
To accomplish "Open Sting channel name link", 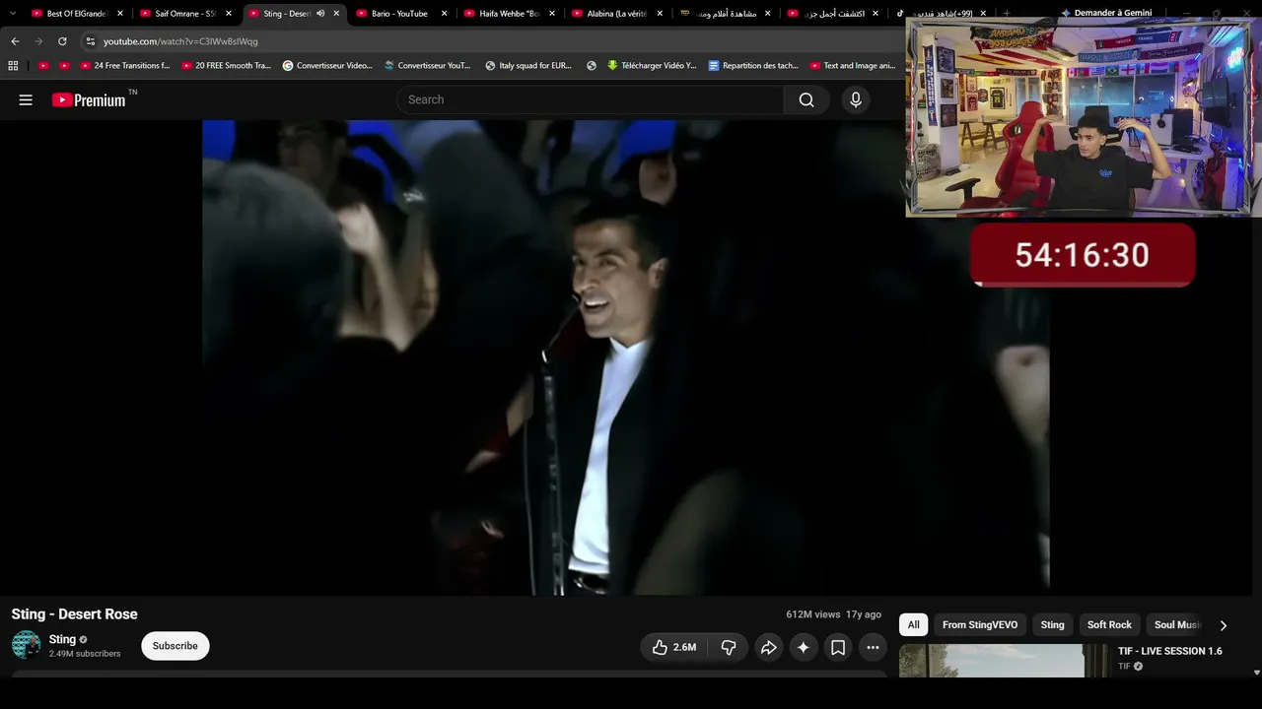I will pos(62,639).
